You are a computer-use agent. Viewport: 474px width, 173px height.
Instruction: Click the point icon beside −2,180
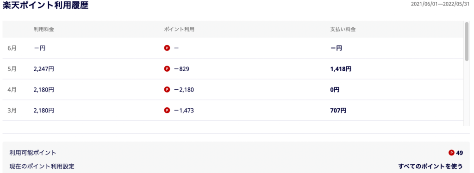[167, 90]
